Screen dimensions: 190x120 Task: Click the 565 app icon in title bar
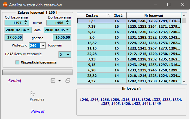(x=5, y=5)
